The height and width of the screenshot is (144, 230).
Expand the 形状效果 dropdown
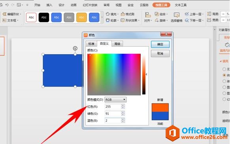click(x=139, y=20)
